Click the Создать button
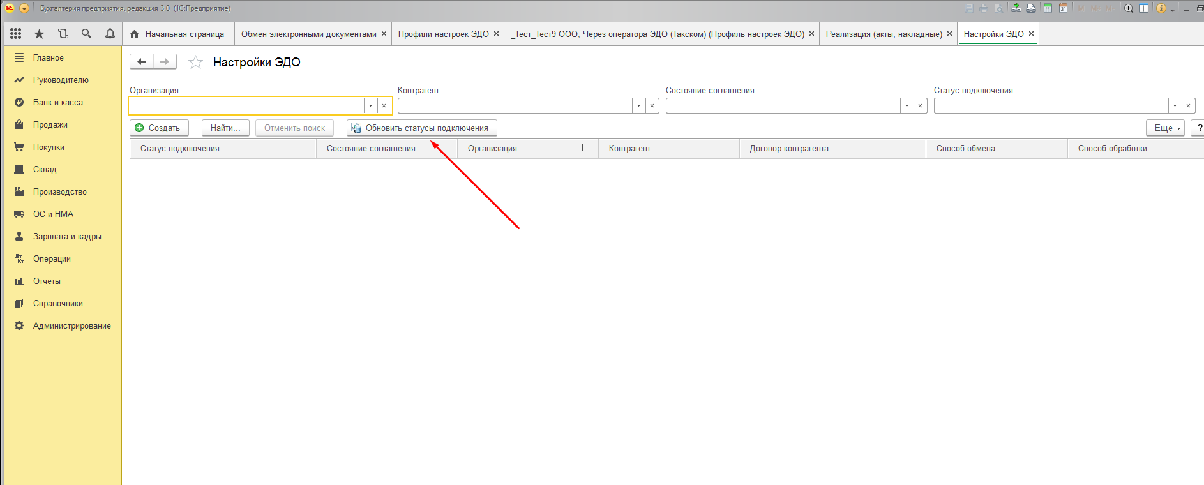Viewport: 1204px width, 485px height. click(159, 128)
